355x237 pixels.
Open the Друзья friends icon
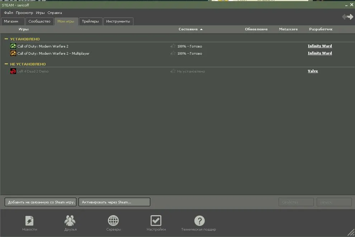click(x=70, y=221)
